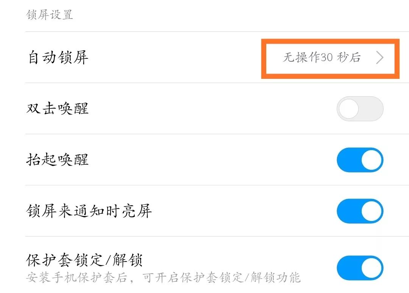Select the 无操作30 秒后 timeout value
This screenshot has height=293, width=409.
point(320,58)
